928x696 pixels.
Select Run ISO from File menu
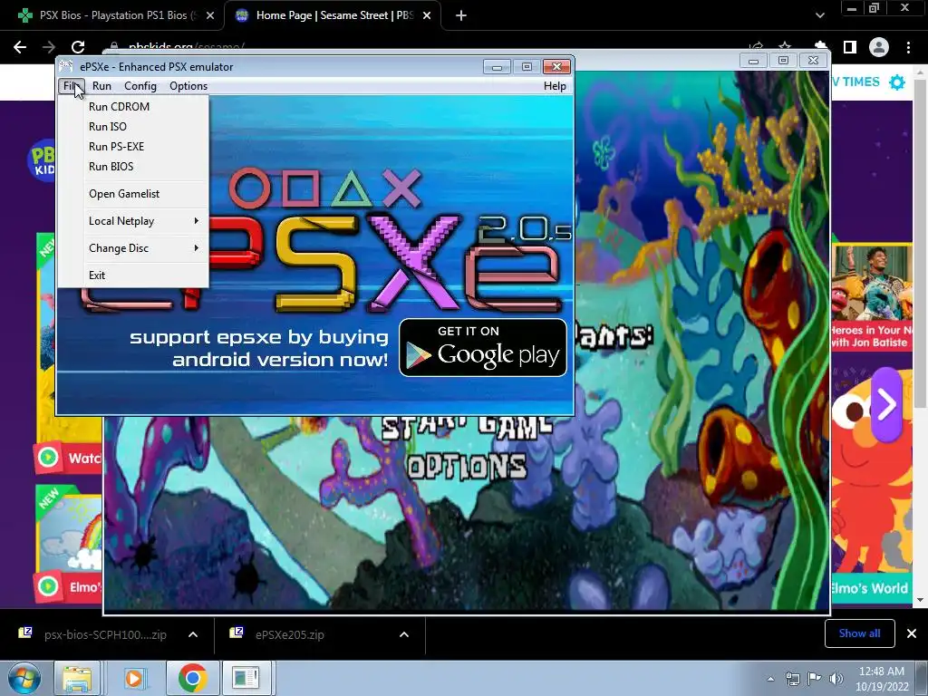(x=133, y=127)
